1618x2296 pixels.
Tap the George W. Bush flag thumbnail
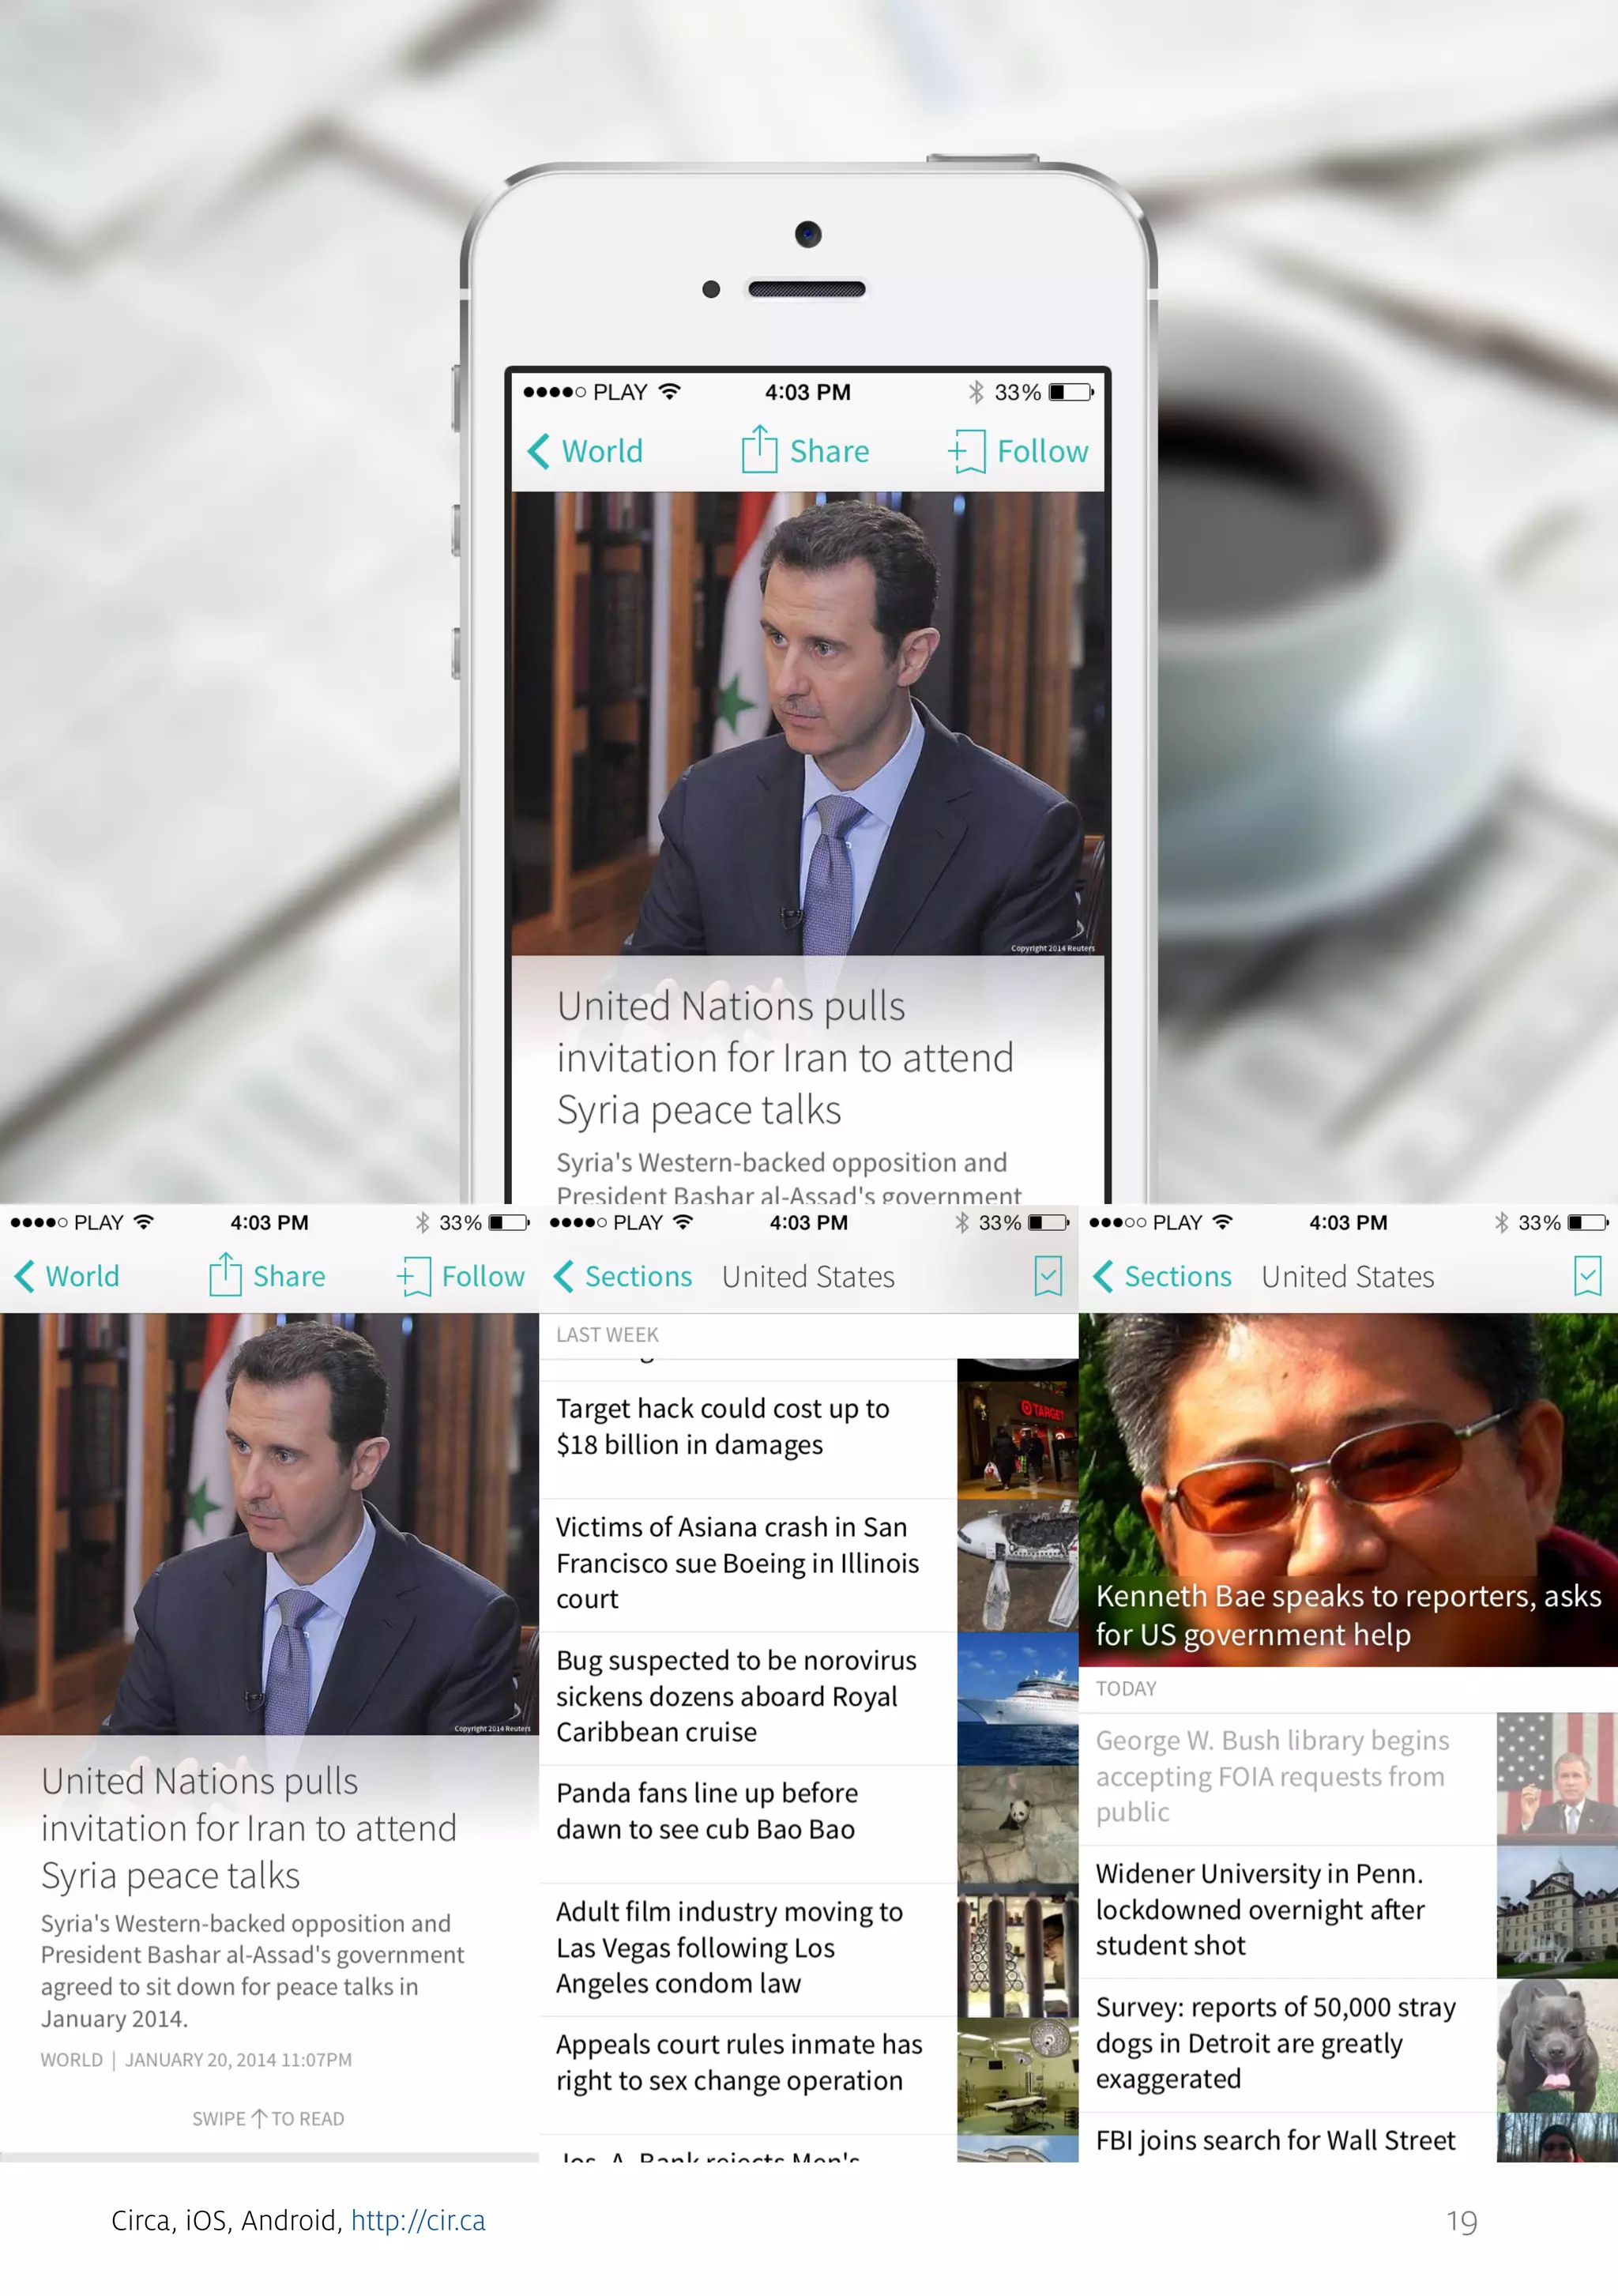pos(1557,1778)
